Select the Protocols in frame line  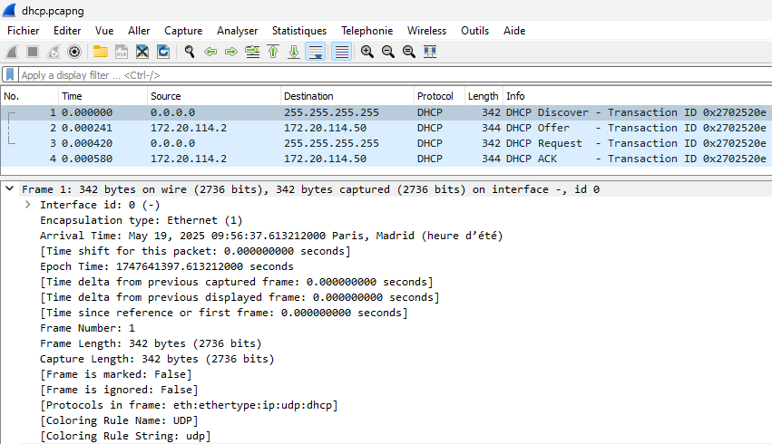click(189, 405)
